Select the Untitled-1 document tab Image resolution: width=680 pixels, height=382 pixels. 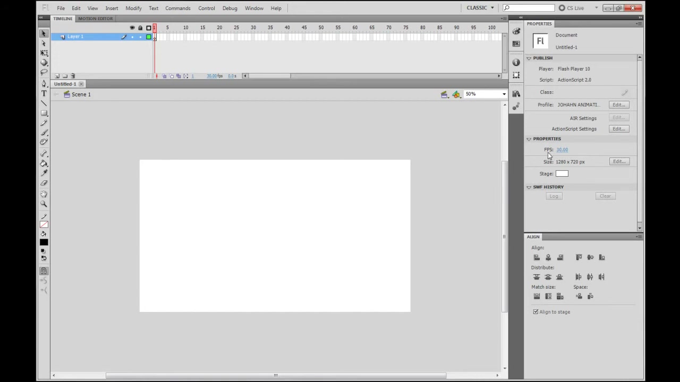click(x=65, y=84)
